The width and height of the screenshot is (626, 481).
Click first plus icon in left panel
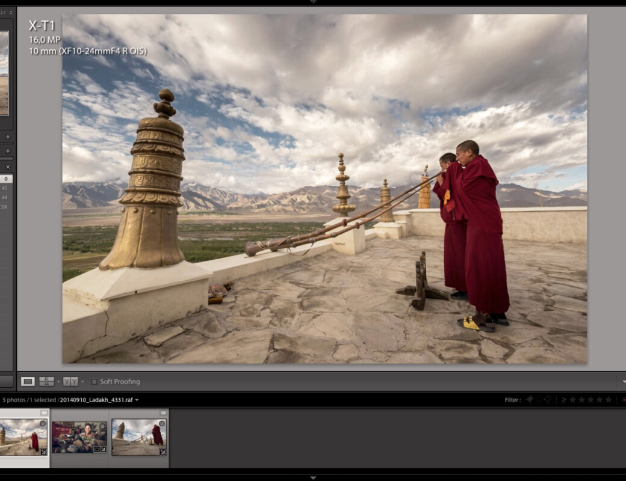[8, 137]
